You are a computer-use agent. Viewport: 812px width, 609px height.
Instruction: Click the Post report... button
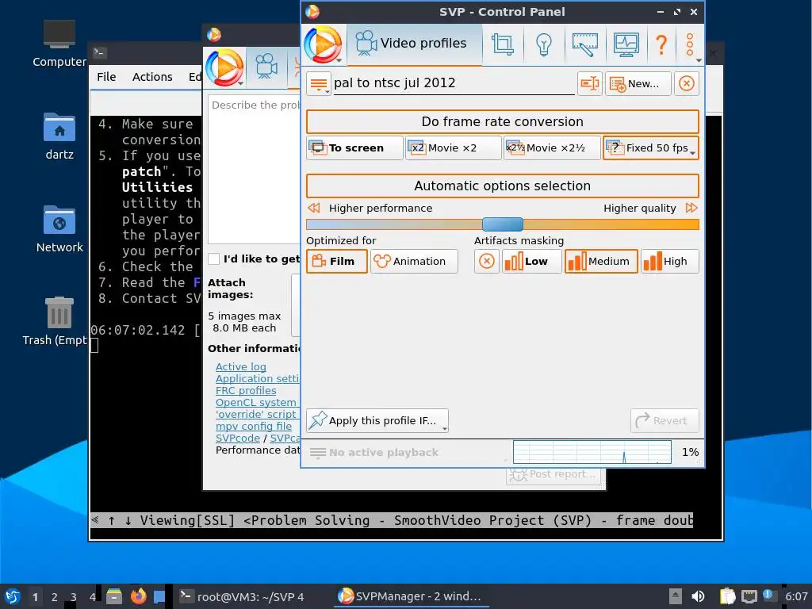click(553, 474)
